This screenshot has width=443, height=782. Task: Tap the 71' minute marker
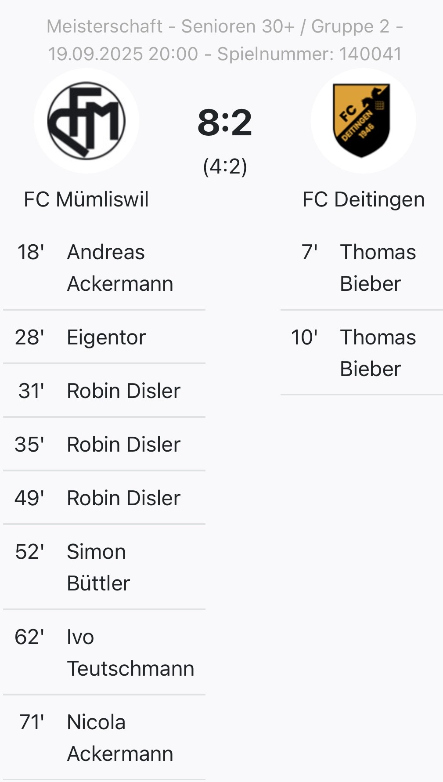click(x=32, y=722)
